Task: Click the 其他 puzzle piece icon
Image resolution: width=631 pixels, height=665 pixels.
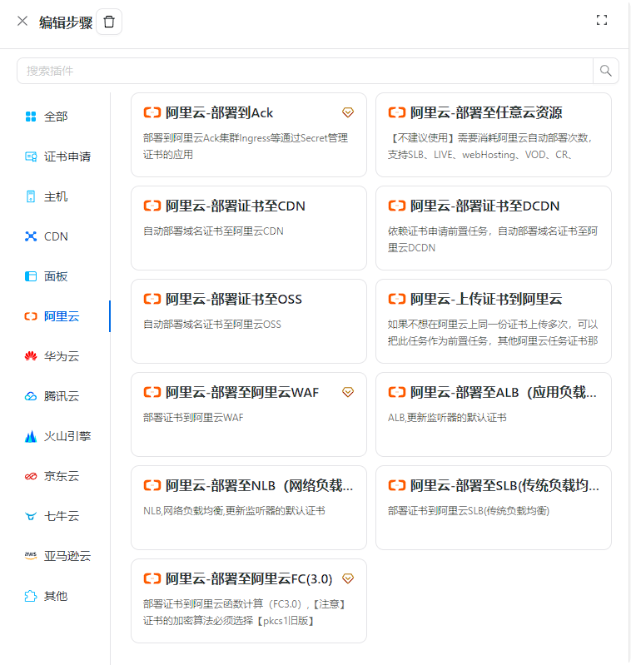Action: point(31,596)
